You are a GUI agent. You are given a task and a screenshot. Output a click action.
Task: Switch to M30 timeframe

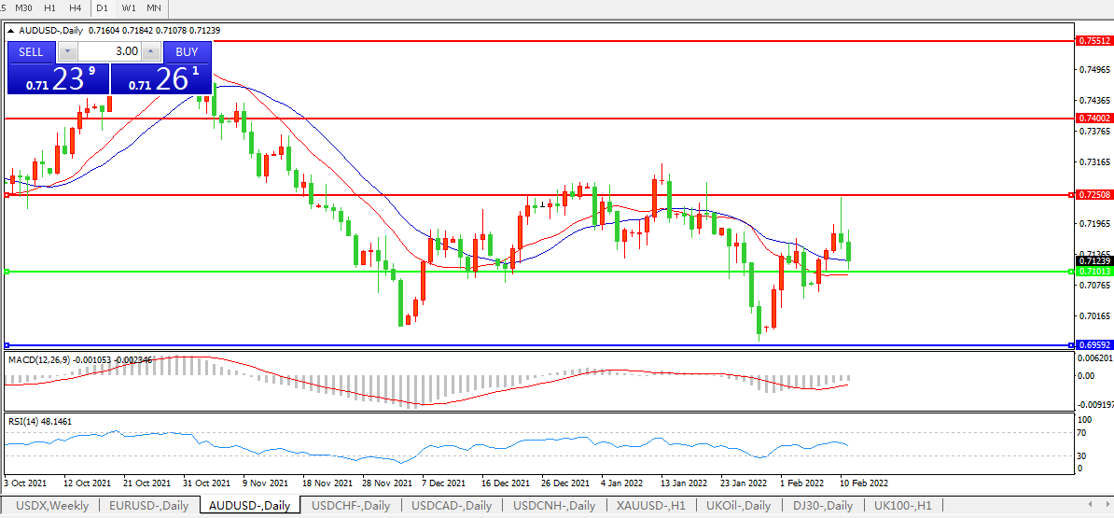tap(23, 7)
